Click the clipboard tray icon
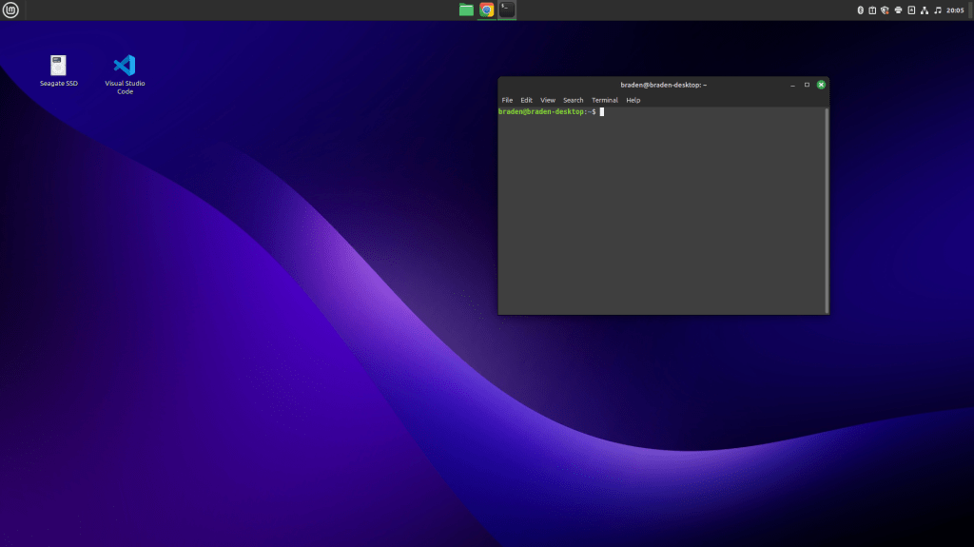 coord(872,10)
